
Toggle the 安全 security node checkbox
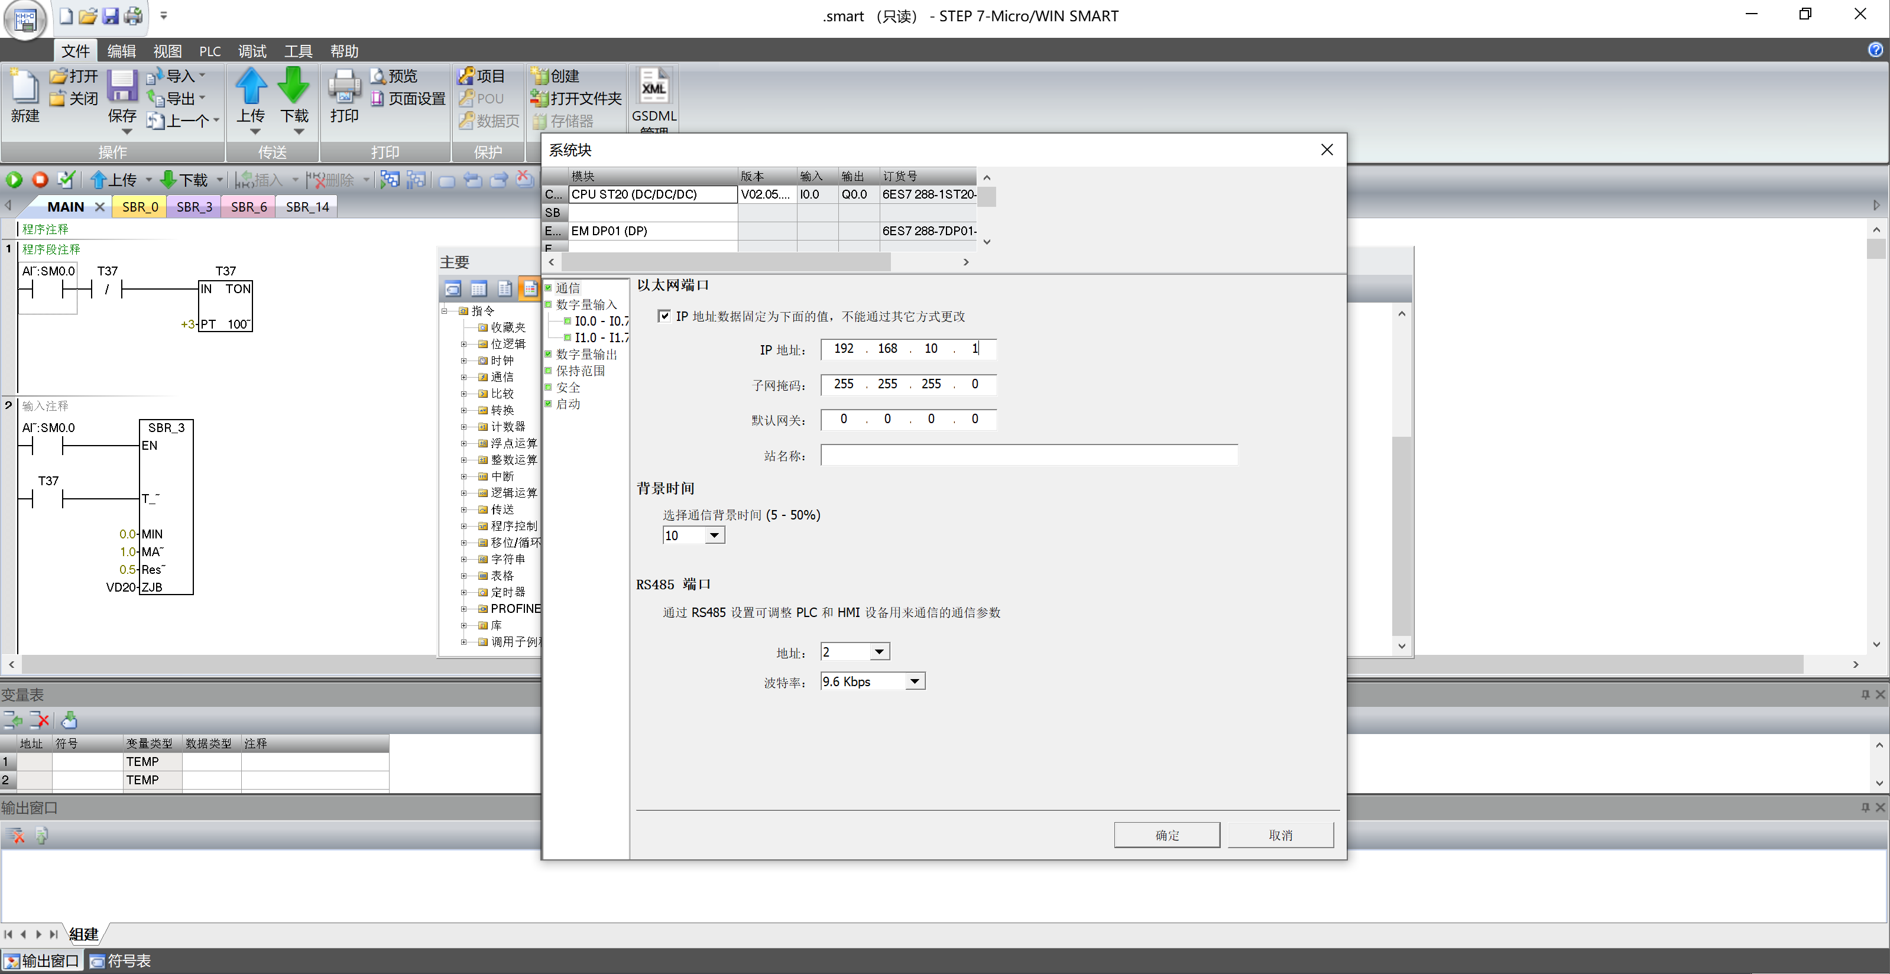(548, 387)
